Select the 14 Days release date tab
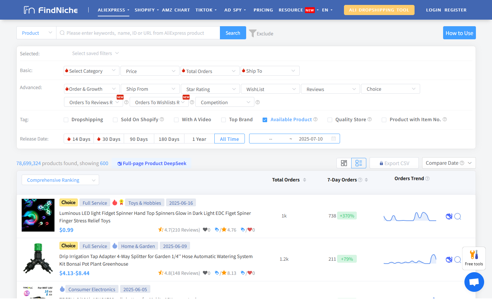 pyautogui.click(x=79, y=139)
